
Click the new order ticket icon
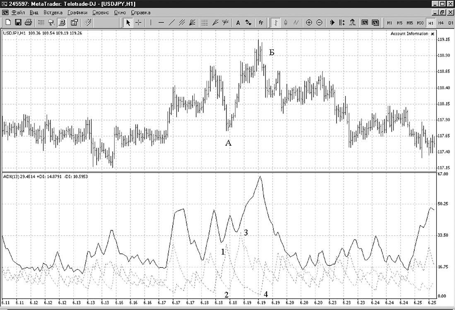click(88, 22)
